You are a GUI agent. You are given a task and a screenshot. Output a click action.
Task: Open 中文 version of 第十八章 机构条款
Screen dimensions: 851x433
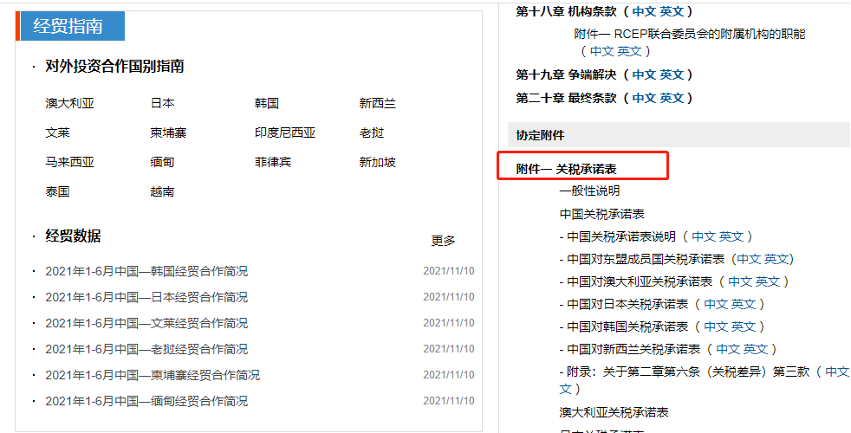click(644, 11)
